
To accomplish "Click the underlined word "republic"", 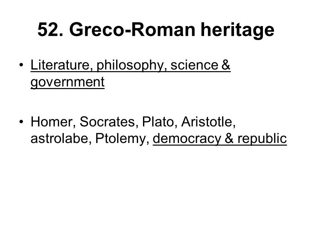I will coord(262,139).
